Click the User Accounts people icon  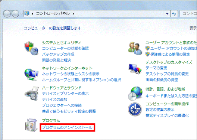tap(135, 48)
